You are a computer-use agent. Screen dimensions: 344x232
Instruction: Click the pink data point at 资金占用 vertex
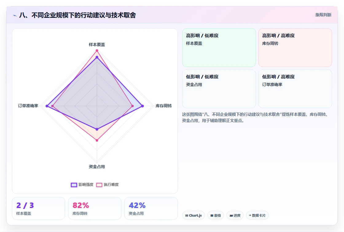(97, 140)
